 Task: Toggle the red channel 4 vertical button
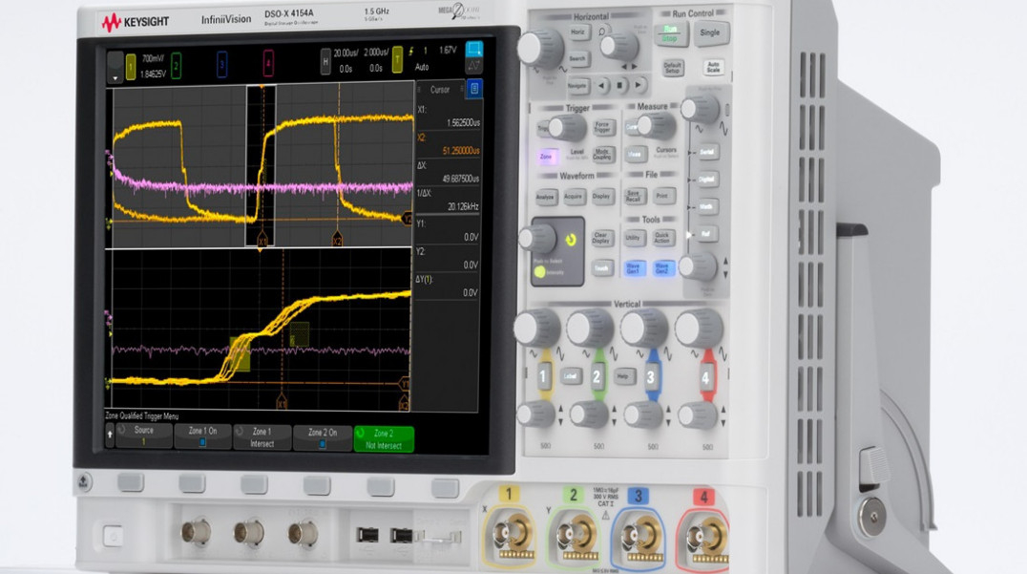point(705,377)
